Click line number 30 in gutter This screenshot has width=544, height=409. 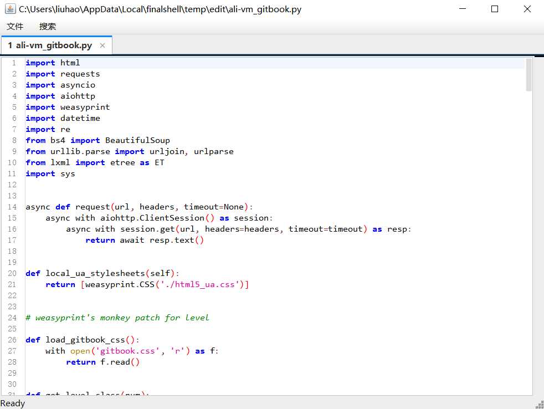(x=12, y=385)
